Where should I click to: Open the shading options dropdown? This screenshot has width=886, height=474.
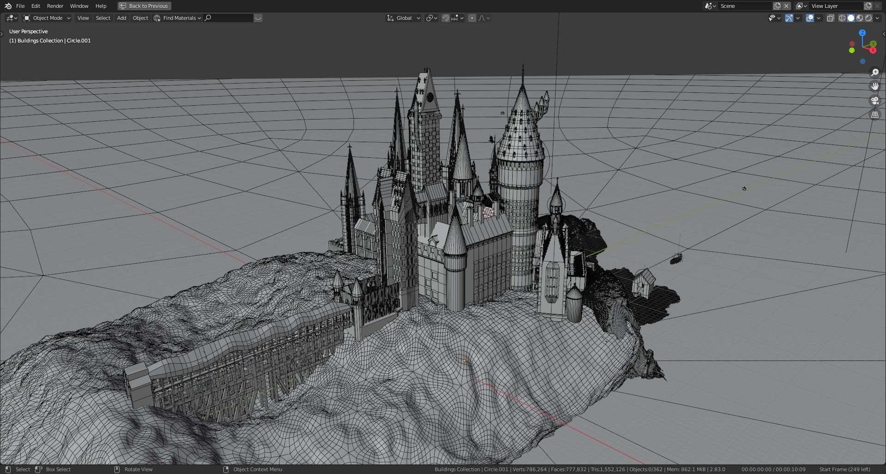(x=877, y=18)
